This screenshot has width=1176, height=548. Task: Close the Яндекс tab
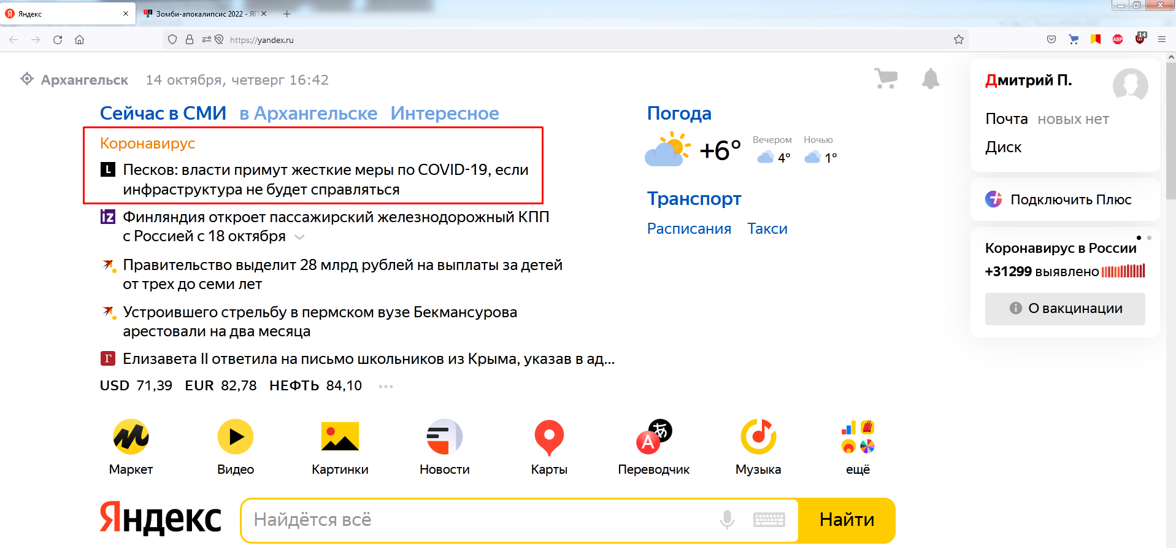(x=126, y=14)
